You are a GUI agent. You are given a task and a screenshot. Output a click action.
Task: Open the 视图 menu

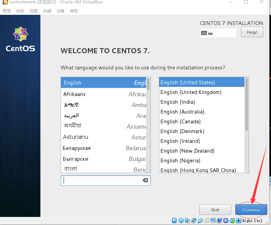click(x=34, y=11)
